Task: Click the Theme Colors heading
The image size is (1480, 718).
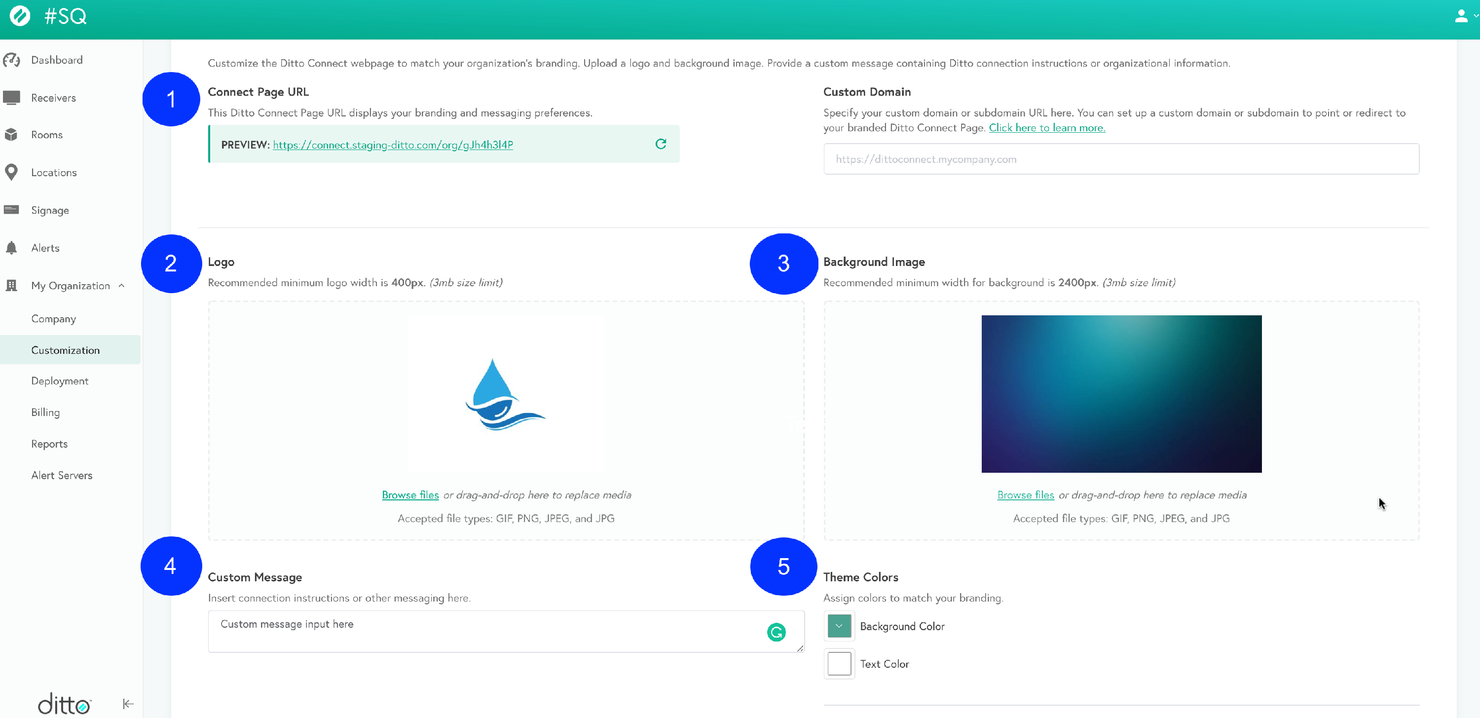Action: pyautogui.click(x=861, y=577)
